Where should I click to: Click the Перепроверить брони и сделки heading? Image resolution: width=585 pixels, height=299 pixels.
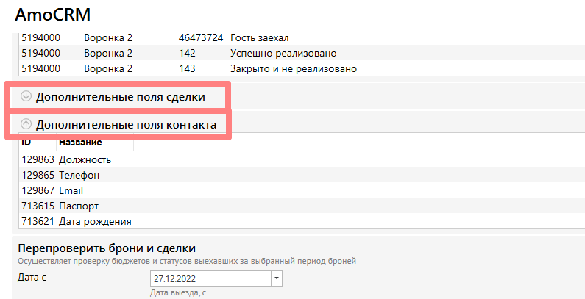(107, 248)
